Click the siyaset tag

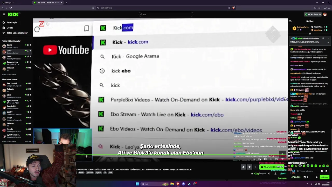point(99,173)
